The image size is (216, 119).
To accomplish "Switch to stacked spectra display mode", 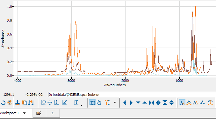I will click(189, 102).
